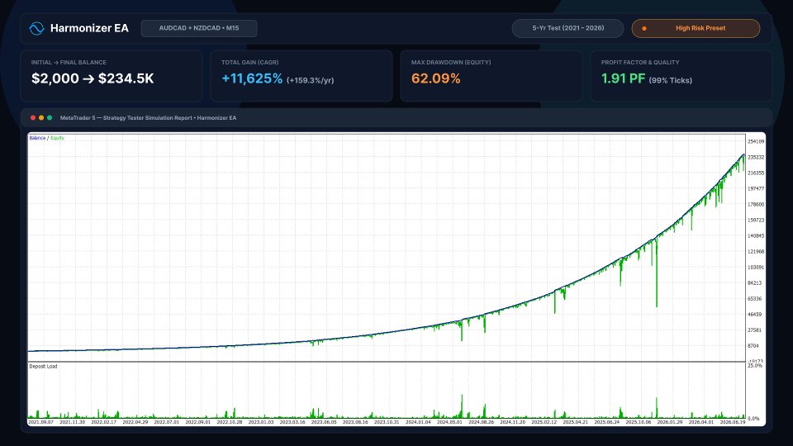Click the 2023.06.05 date on x-axis
793x446 pixels.
[x=324, y=422]
